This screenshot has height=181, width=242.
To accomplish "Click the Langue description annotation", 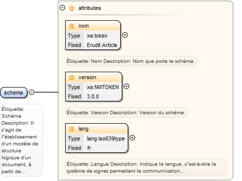I will point(146,168).
